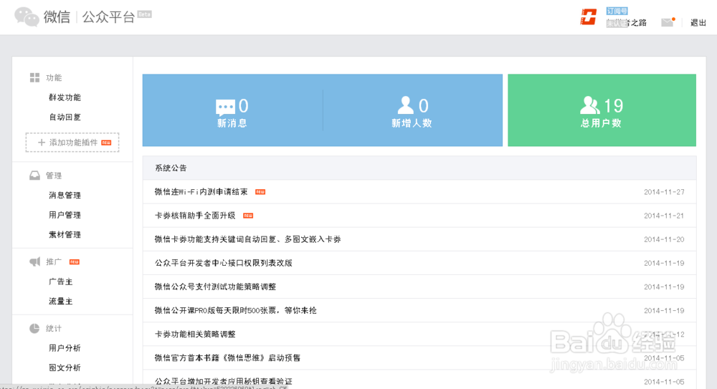717x389 pixels.
Task: Click the WeChat logo icon
Action: pyautogui.click(x=27, y=17)
